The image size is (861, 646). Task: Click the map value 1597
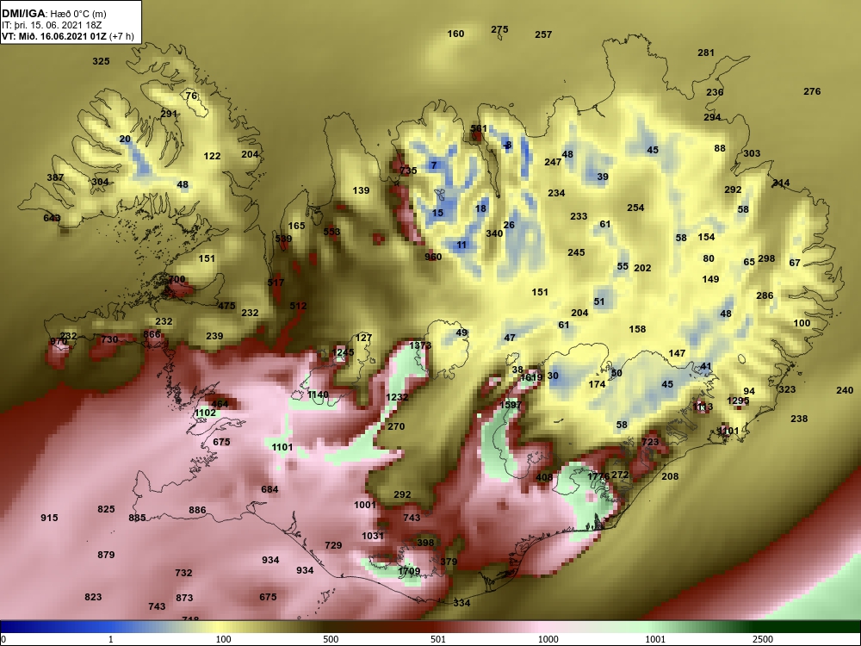pyautogui.click(x=511, y=406)
